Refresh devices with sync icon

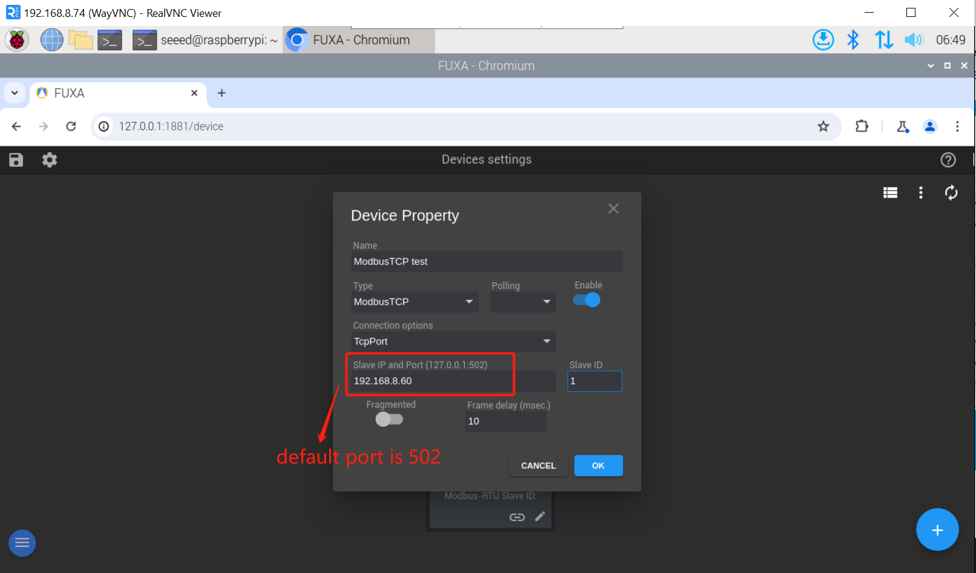click(x=951, y=193)
